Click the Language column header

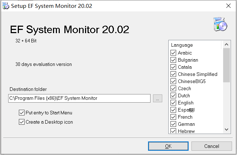(196, 45)
